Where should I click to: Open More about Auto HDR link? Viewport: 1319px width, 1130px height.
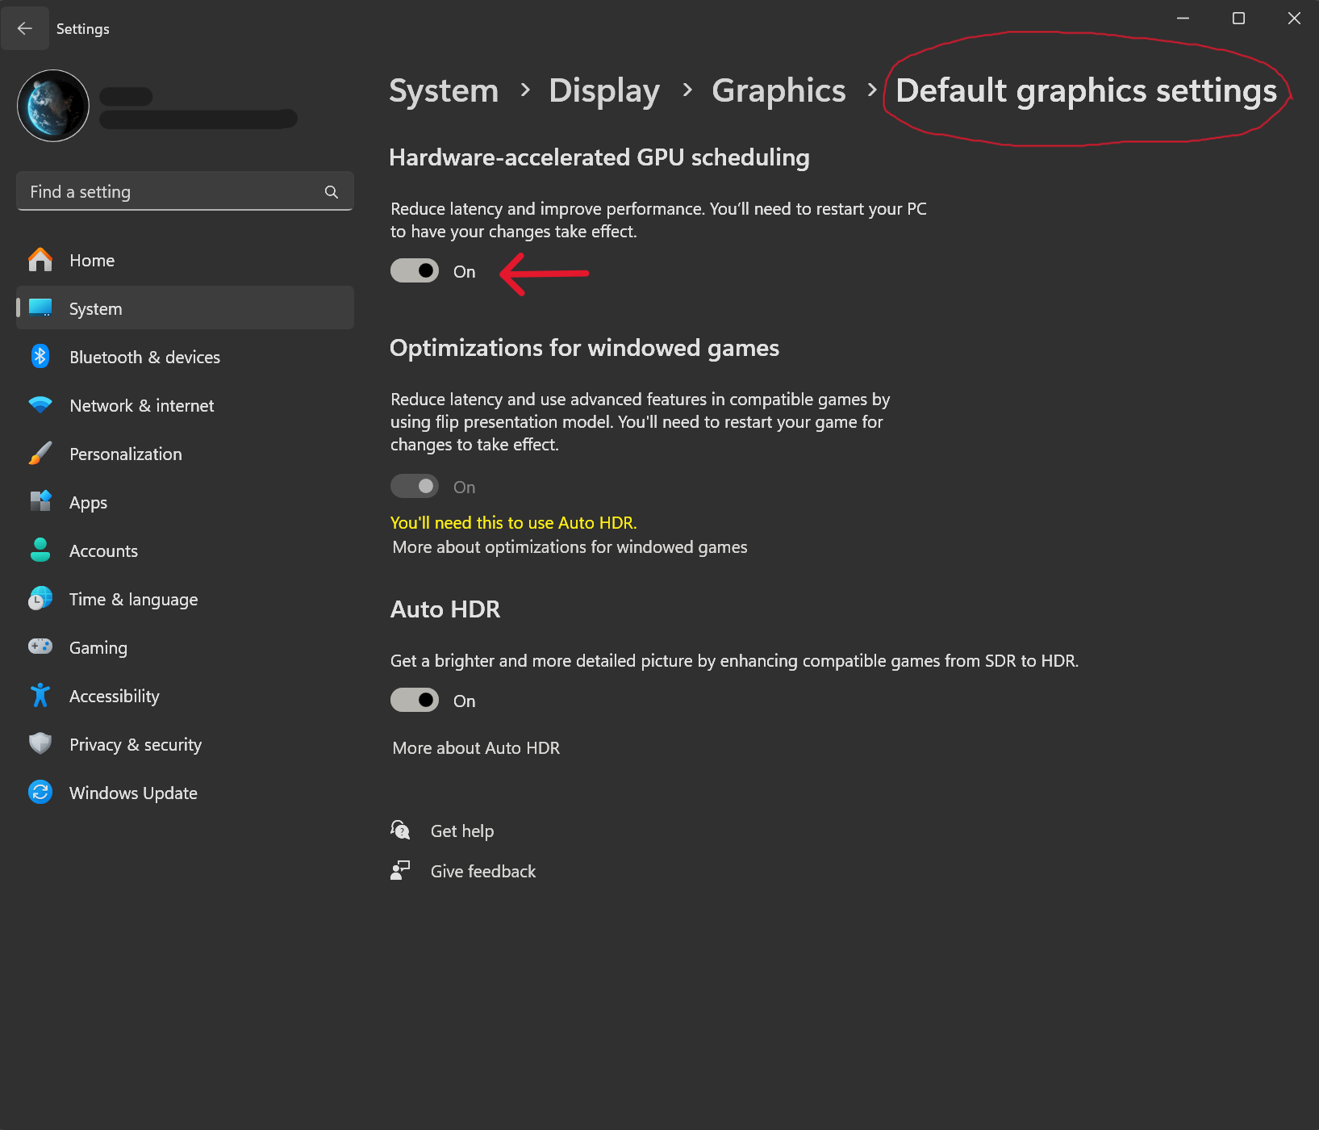click(476, 748)
